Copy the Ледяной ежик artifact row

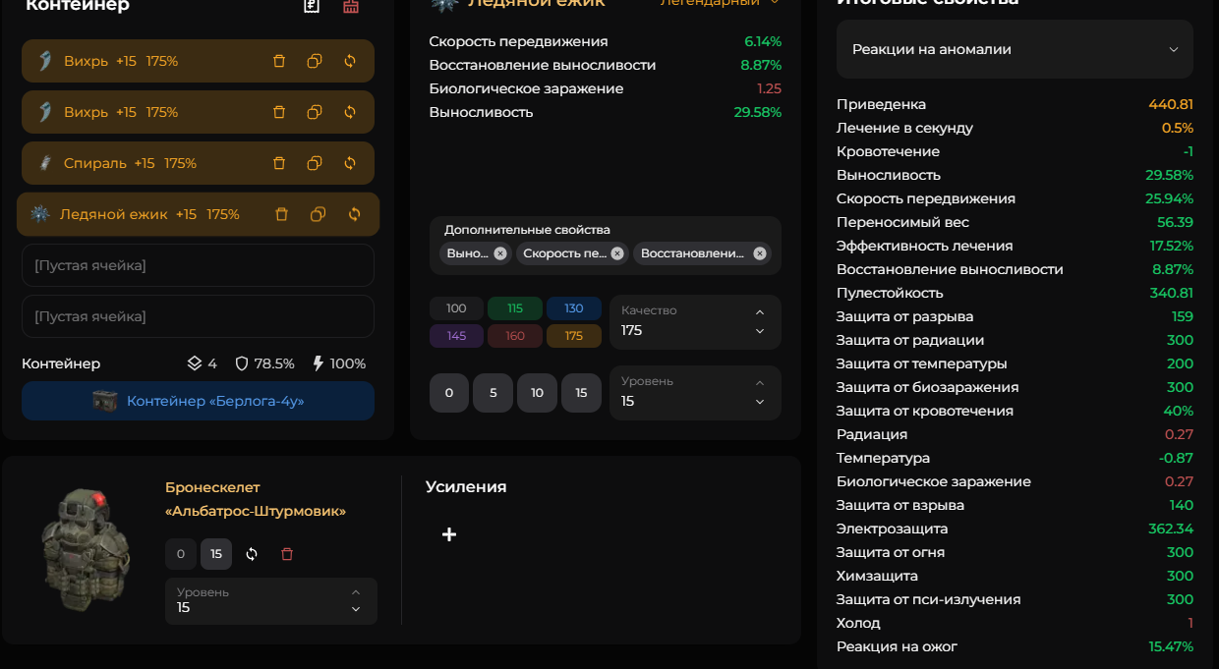pyautogui.click(x=318, y=214)
